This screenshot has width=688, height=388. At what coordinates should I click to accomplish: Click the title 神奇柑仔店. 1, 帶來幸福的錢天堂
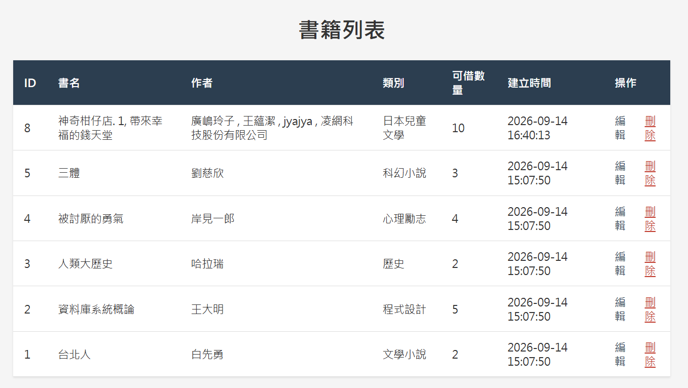pyautogui.click(x=111, y=128)
